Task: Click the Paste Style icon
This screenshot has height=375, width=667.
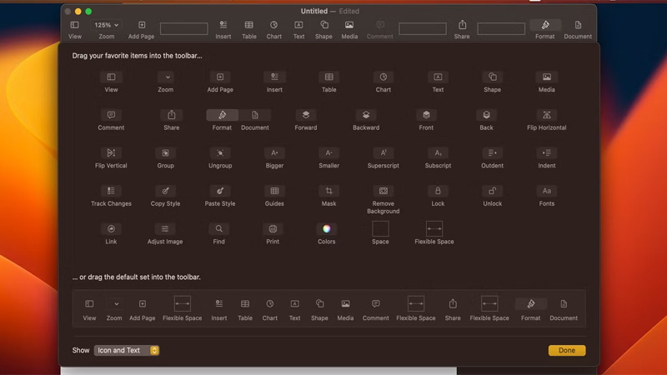Action: (220, 191)
